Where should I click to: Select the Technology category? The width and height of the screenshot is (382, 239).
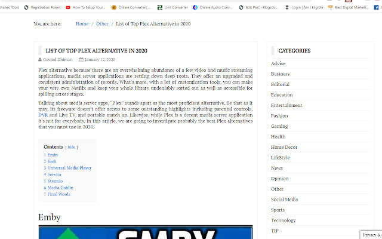283,220
